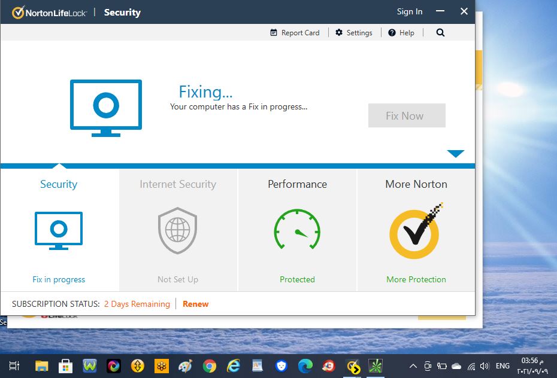Click the Not Set Up status text
Viewport: 557px width, 378px height.
[178, 279]
